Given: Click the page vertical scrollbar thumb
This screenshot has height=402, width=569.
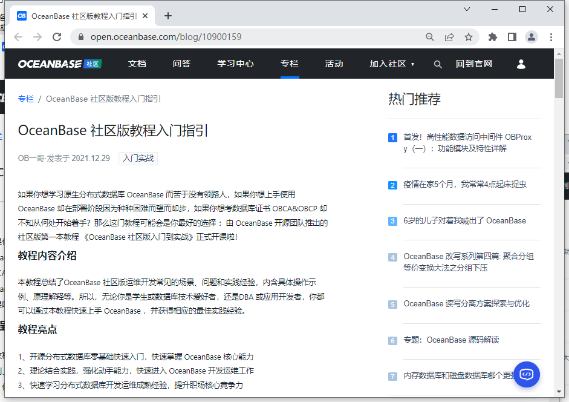Looking at the screenshot, I should (559, 78).
